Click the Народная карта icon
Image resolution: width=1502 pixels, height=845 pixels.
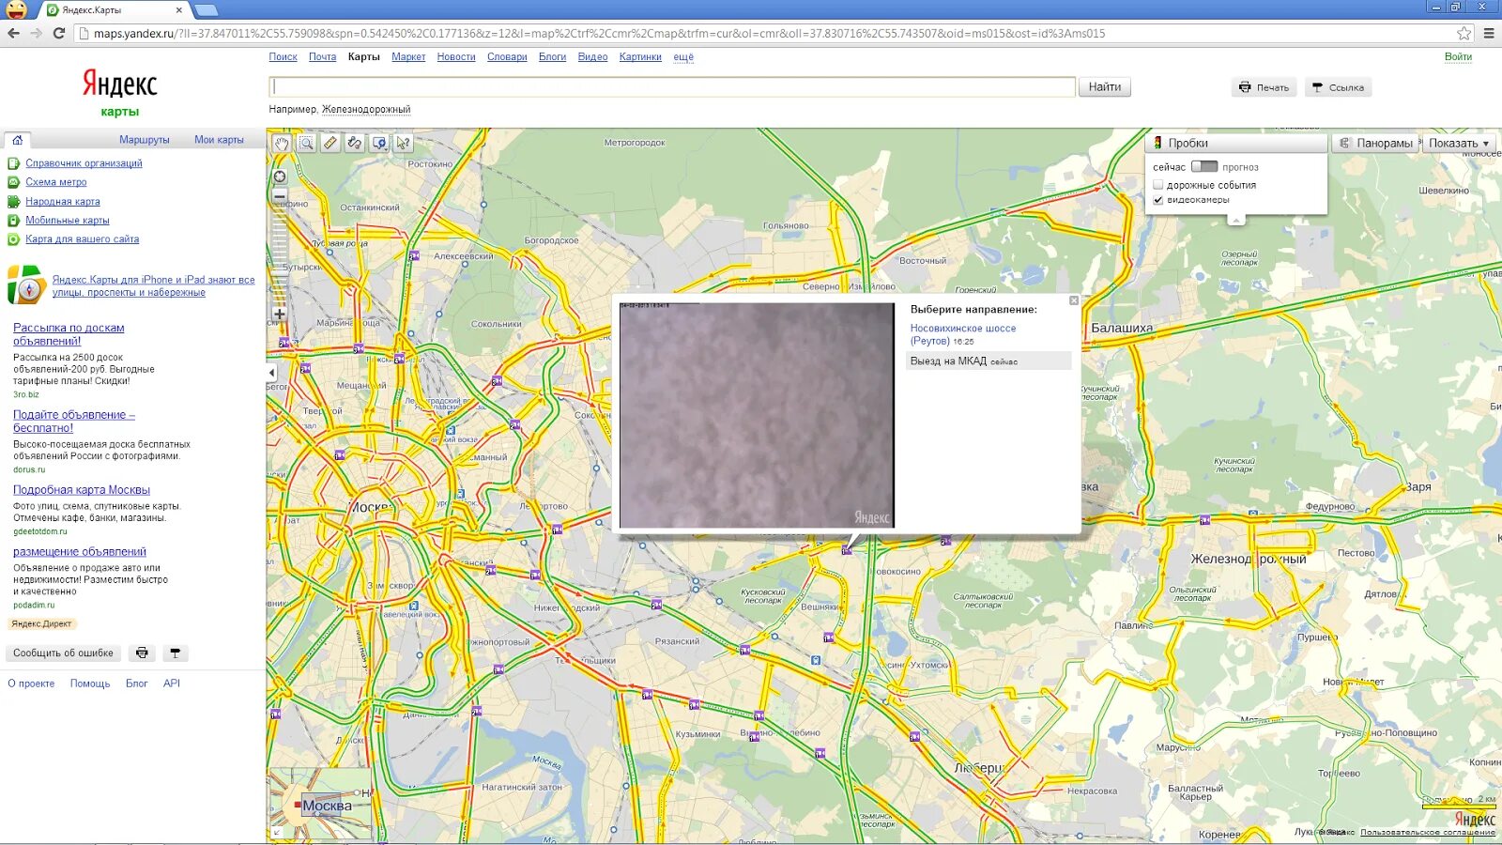(13, 202)
